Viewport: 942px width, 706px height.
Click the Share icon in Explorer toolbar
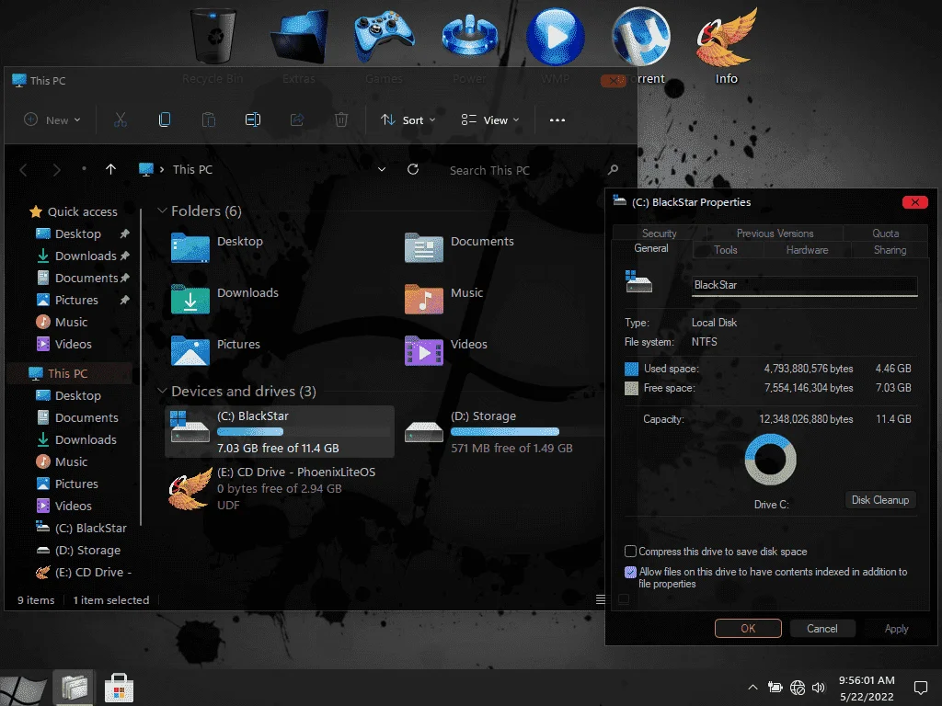point(297,120)
